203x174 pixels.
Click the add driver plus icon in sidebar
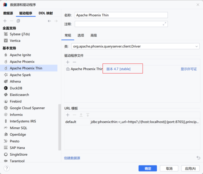click(5, 21)
